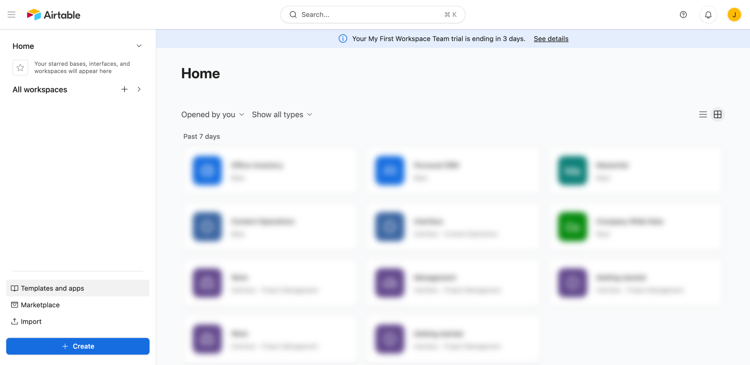This screenshot has width=750, height=365.
Task: Switch to grid view
Action: coord(718,114)
